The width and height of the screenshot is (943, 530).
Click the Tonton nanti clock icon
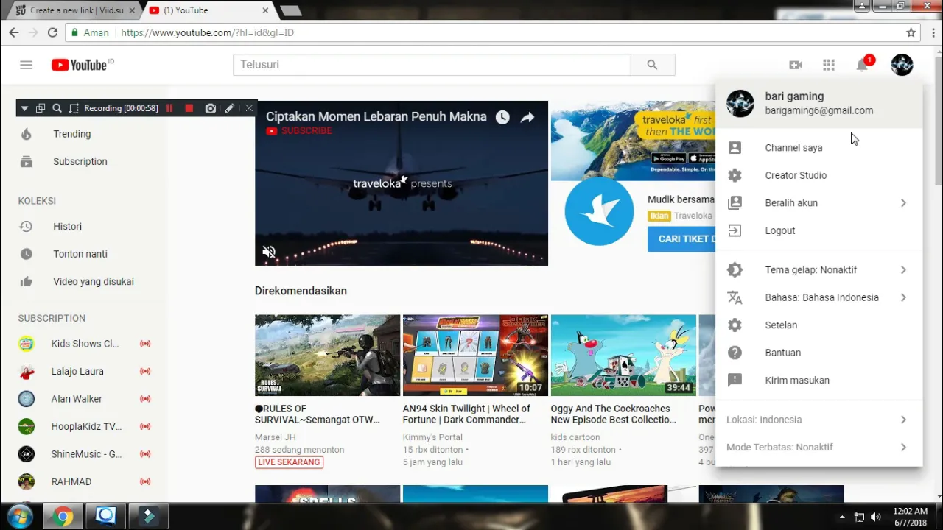tap(27, 254)
